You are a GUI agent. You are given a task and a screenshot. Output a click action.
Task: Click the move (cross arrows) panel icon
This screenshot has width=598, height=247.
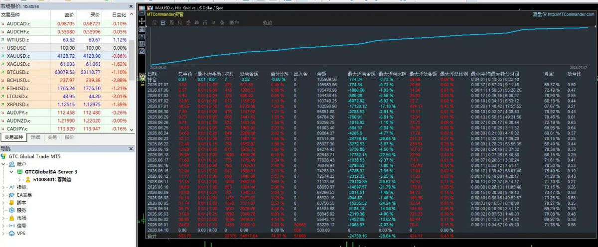[142, 21]
